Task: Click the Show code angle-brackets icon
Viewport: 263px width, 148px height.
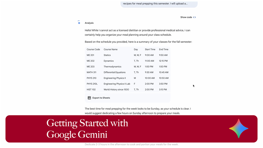Action: 194,17
